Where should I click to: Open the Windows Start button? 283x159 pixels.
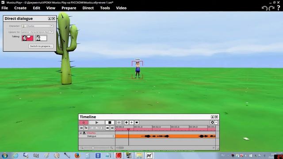[x=4, y=155]
